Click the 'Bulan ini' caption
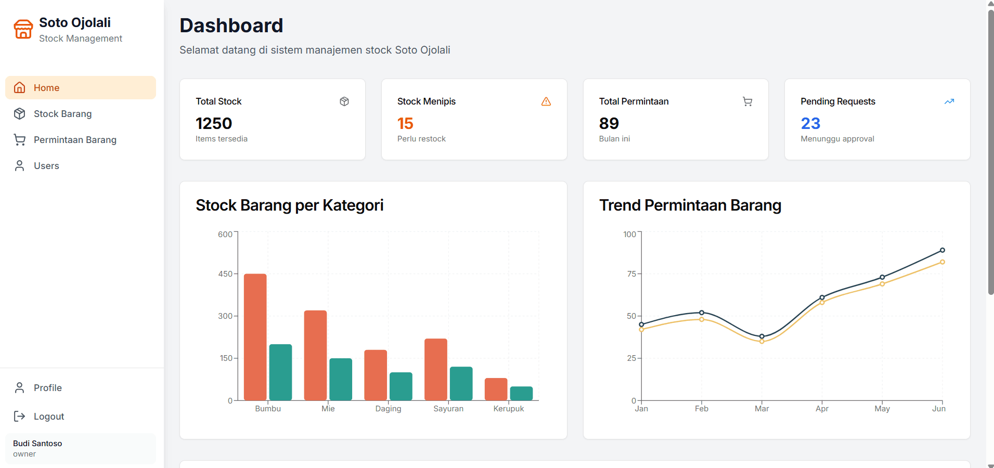The image size is (994, 468). tap(614, 139)
